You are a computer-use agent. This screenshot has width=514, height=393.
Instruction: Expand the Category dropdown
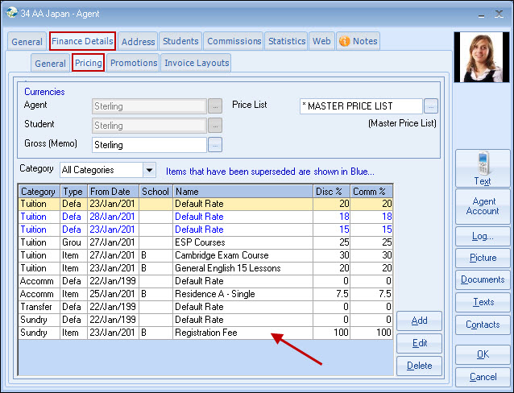(x=149, y=170)
